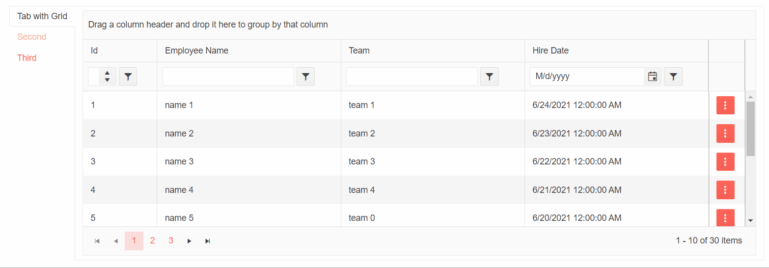Image resolution: width=769 pixels, height=268 pixels.
Task: Open the Id column filter menu
Action: 128,77
